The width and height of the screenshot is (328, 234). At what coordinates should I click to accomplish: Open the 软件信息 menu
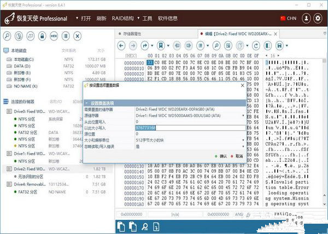[x=168, y=19]
